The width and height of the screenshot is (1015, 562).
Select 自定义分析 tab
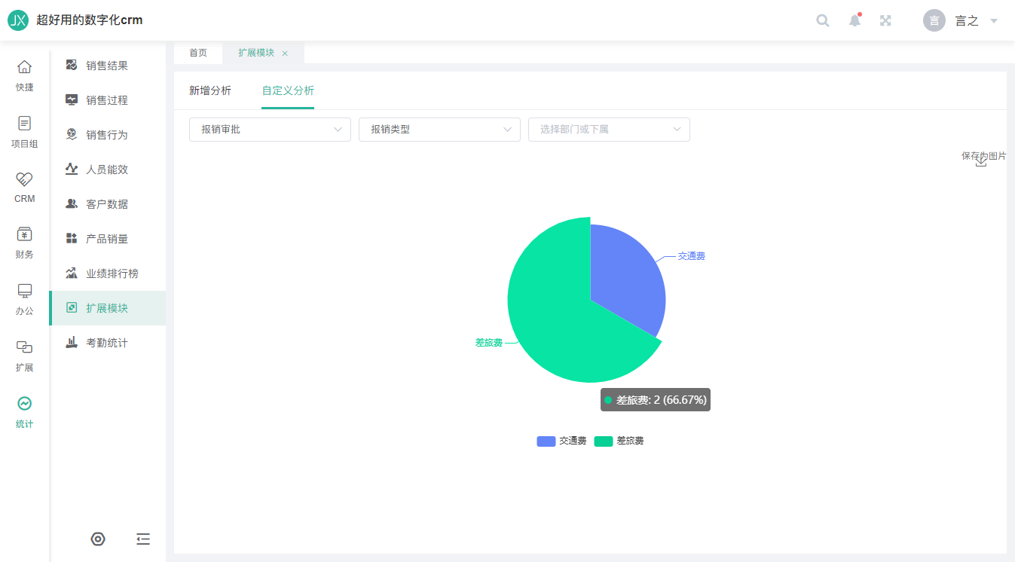288,91
